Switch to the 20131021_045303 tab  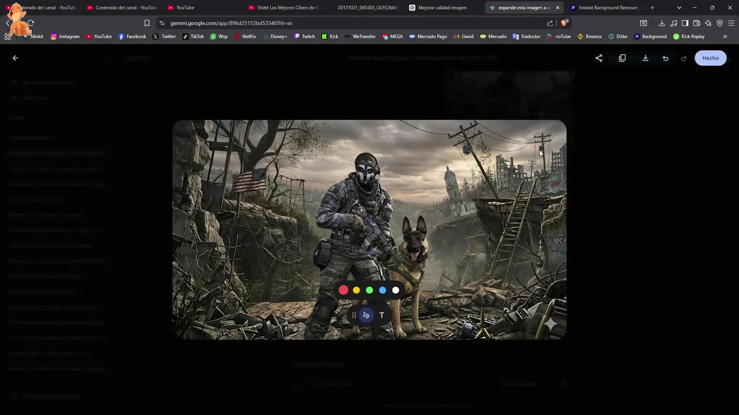pyautogui.click(x=363, y=7)
